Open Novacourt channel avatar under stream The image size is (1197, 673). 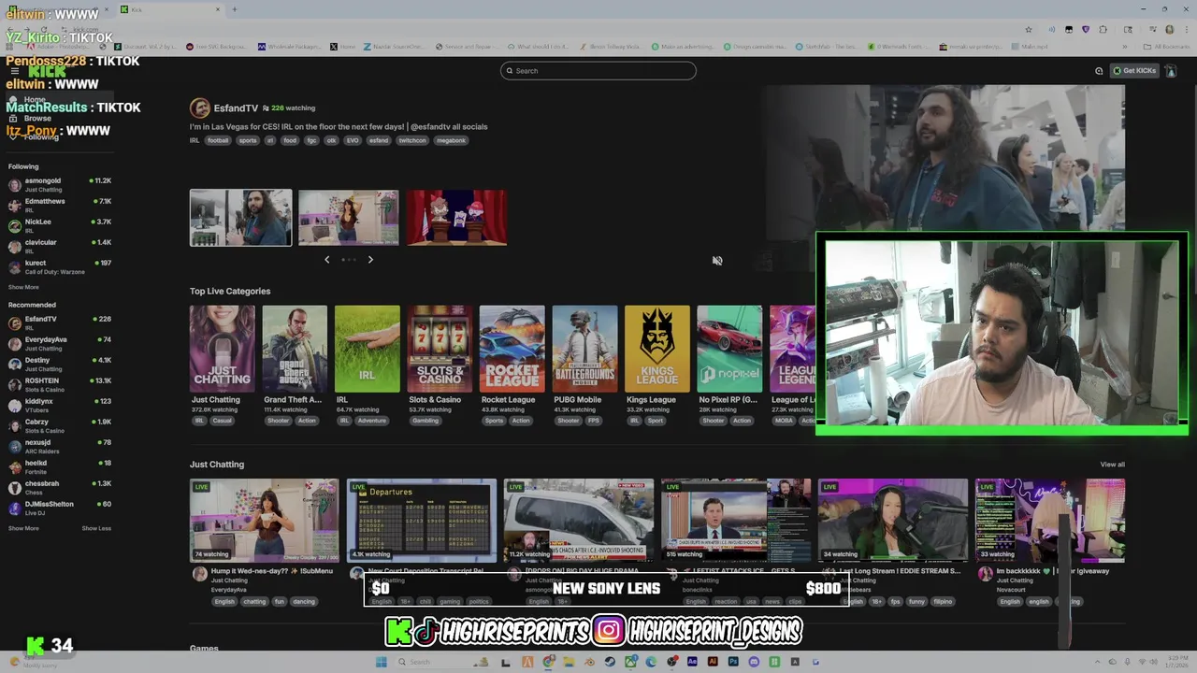(x=985, y=574)
